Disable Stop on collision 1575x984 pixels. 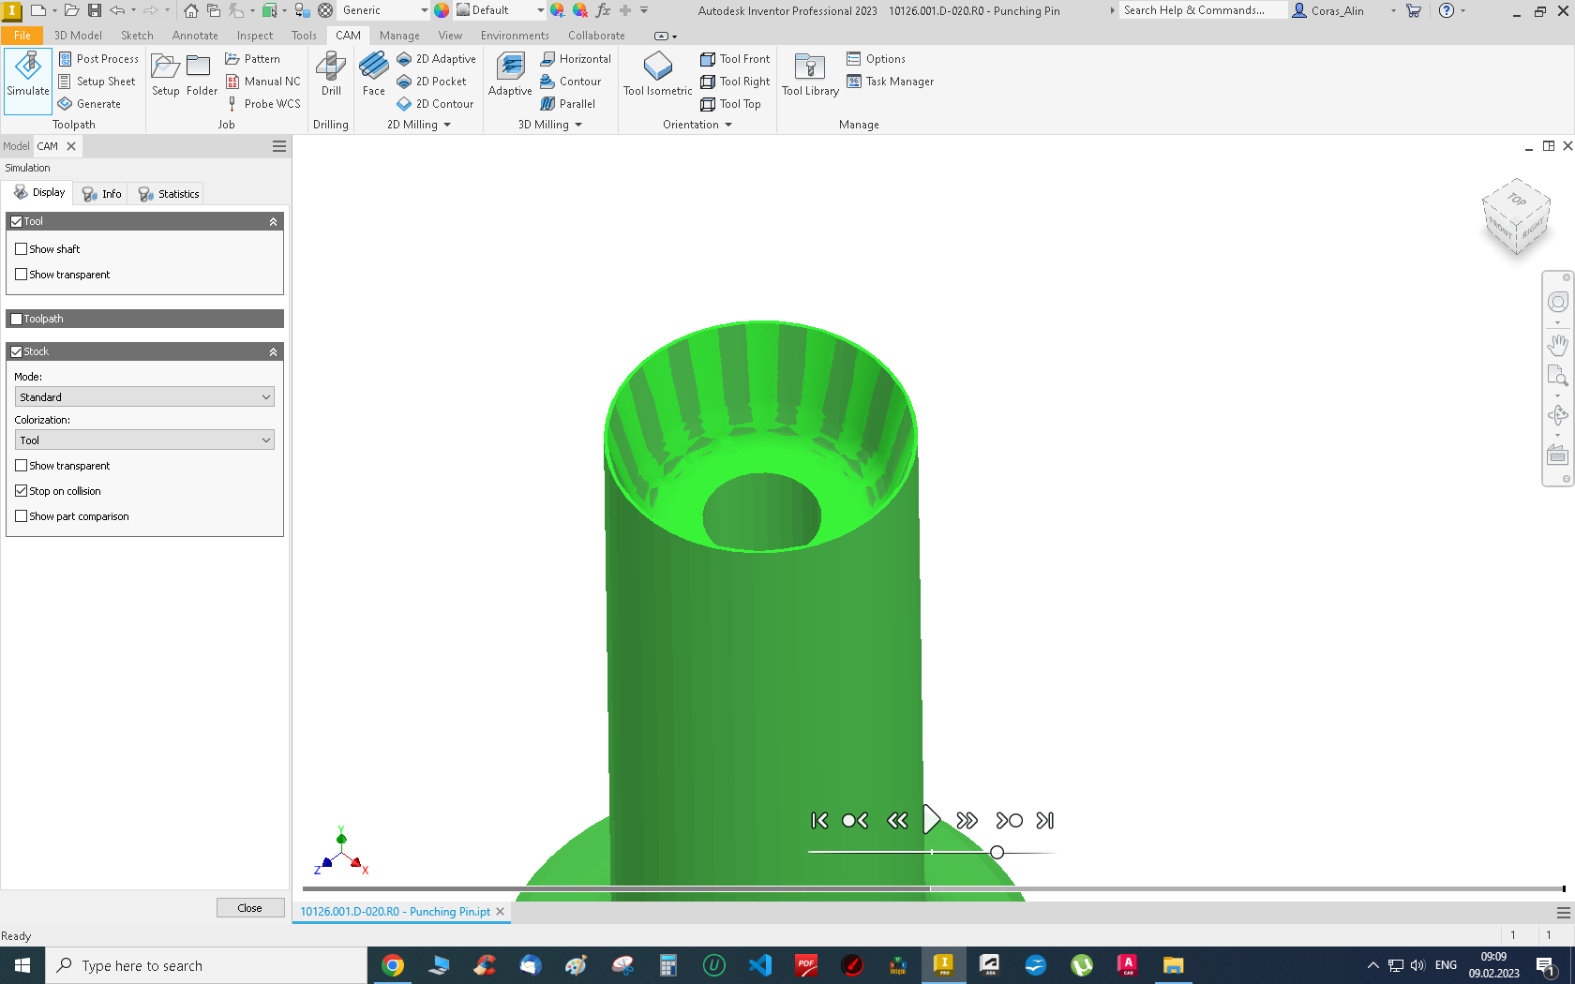(22, 490)
